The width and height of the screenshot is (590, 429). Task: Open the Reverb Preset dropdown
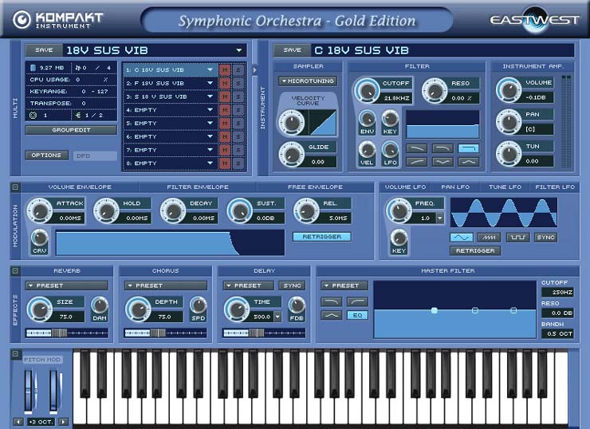click(67, 285)
